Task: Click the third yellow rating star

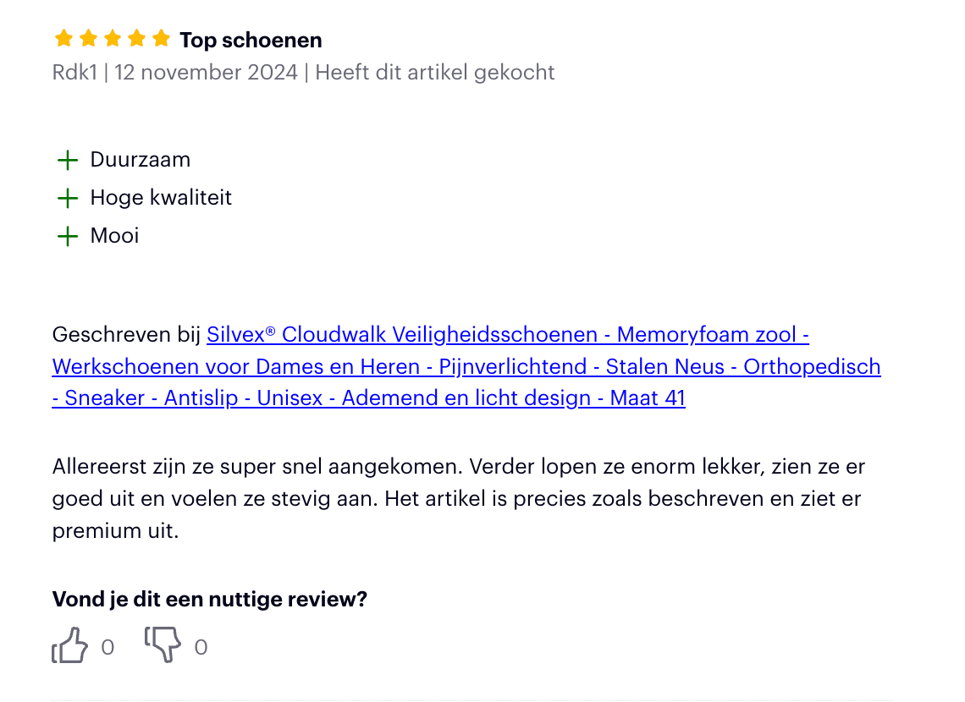Action: tap(113, 39)
